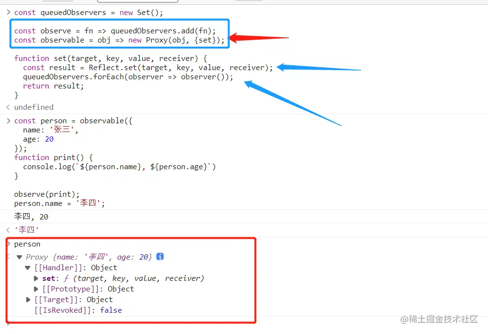Click the 'queuedObservers.forEach' line

tap(128, 77)
